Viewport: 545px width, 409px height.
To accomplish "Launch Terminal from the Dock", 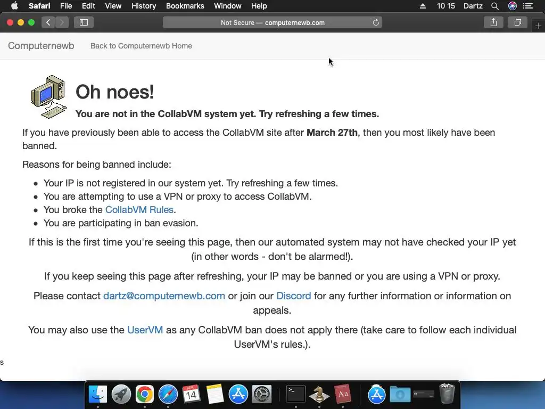I will pyautogui.click(x=295, y=395).
